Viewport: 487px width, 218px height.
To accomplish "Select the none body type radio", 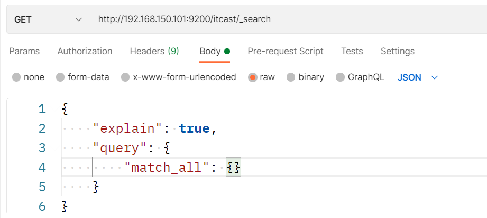I will (x=16, y=77).
